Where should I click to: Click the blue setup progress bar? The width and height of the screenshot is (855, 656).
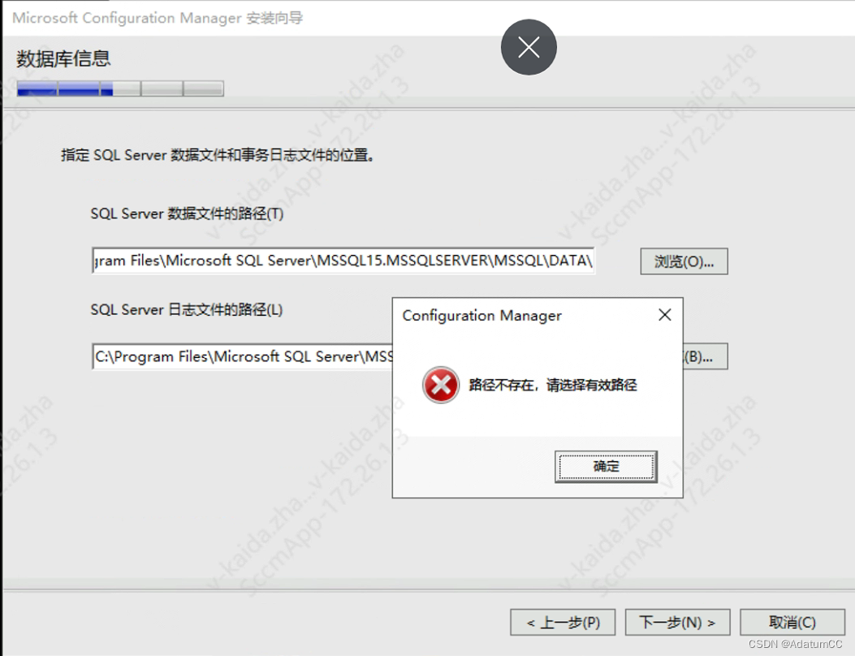coord(120,88)
